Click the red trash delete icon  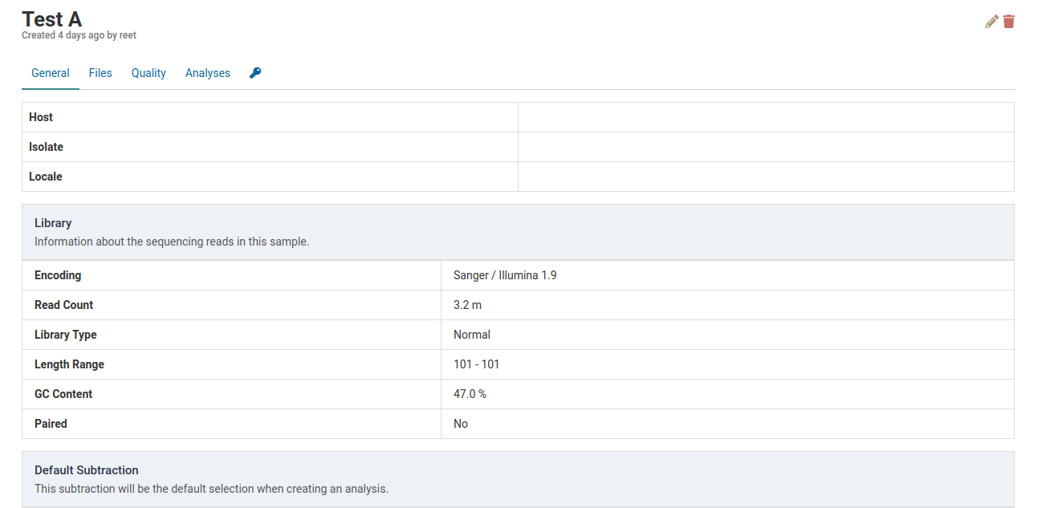(1009, 22)
